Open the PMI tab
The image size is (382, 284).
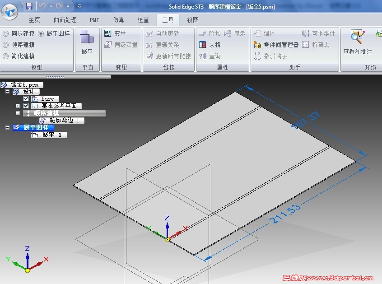[x=94, y=20]
